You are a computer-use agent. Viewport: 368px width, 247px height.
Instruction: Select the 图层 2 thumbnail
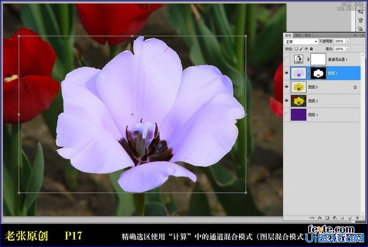tap(298, 101)
